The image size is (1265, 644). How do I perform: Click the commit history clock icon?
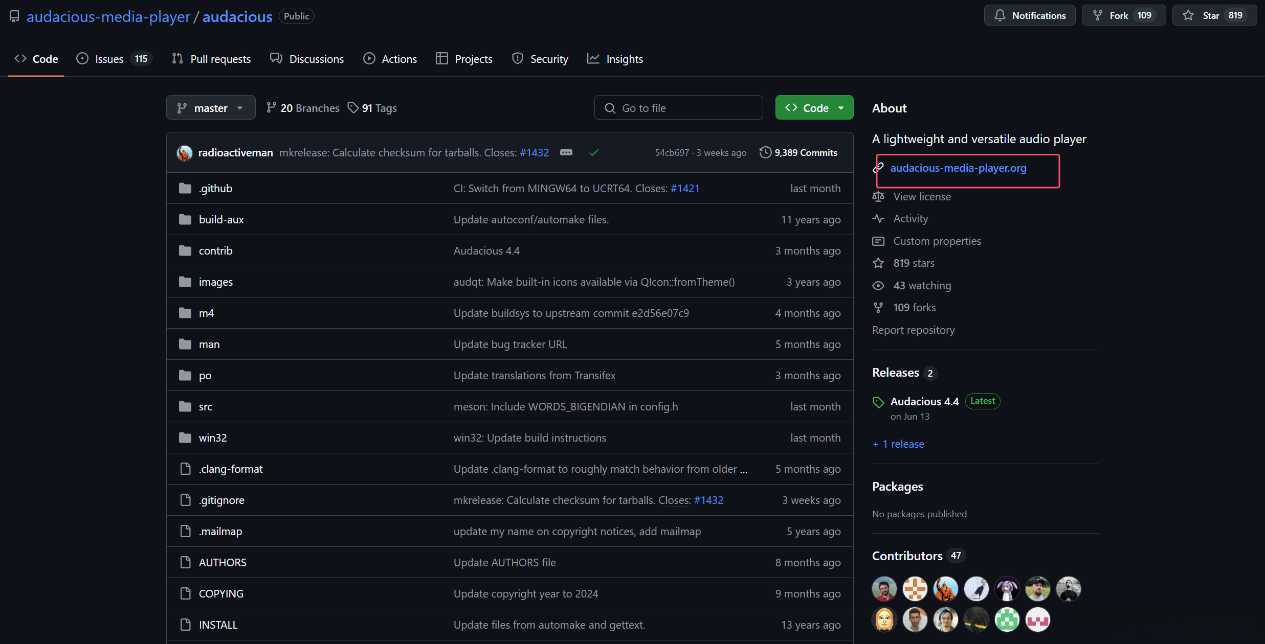pyautogui.click(x=765, y=152)
